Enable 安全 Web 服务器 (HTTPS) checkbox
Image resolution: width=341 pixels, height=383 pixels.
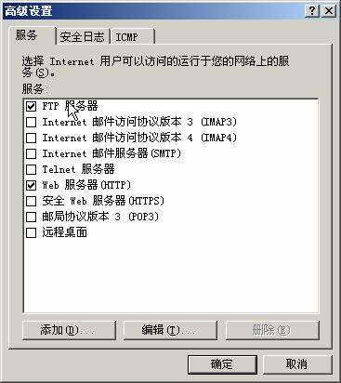point(32,202)
